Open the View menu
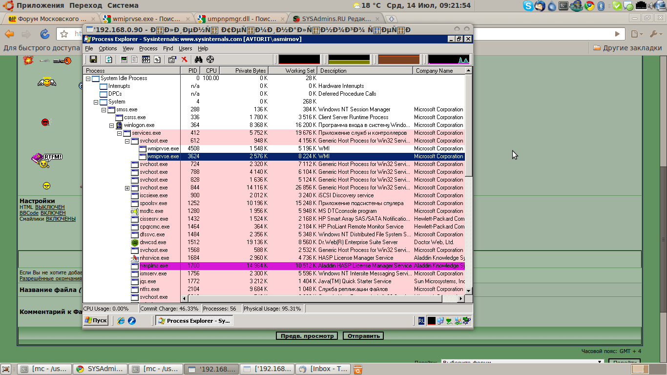667x375 pixels. click(128, 48)
